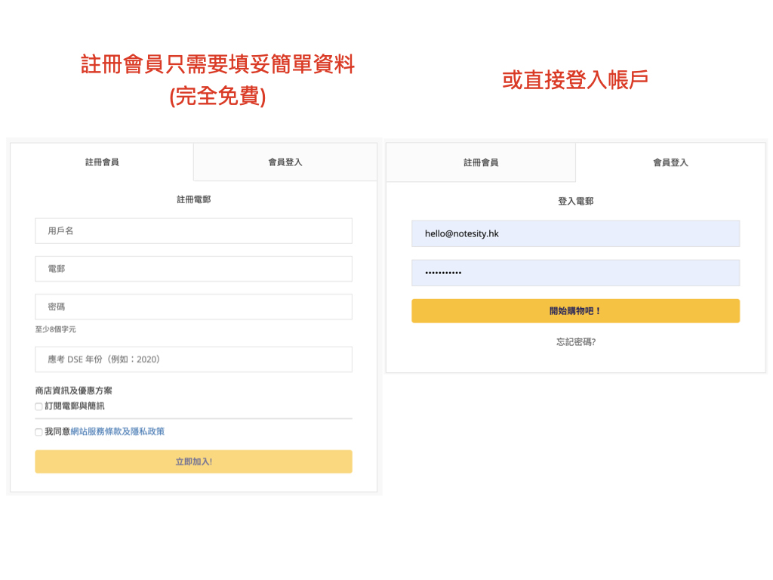Open the 忘記密碼? link
The height and width of the screenshot is (580, 773).
click(x=576, y=342)
